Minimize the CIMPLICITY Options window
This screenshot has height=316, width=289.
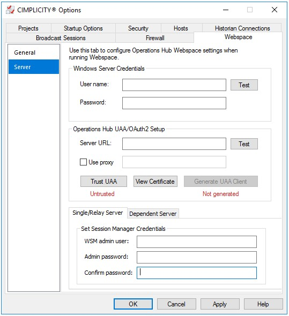(x=226, y=10)
